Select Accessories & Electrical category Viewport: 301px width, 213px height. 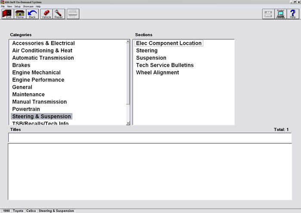(43, 43)
